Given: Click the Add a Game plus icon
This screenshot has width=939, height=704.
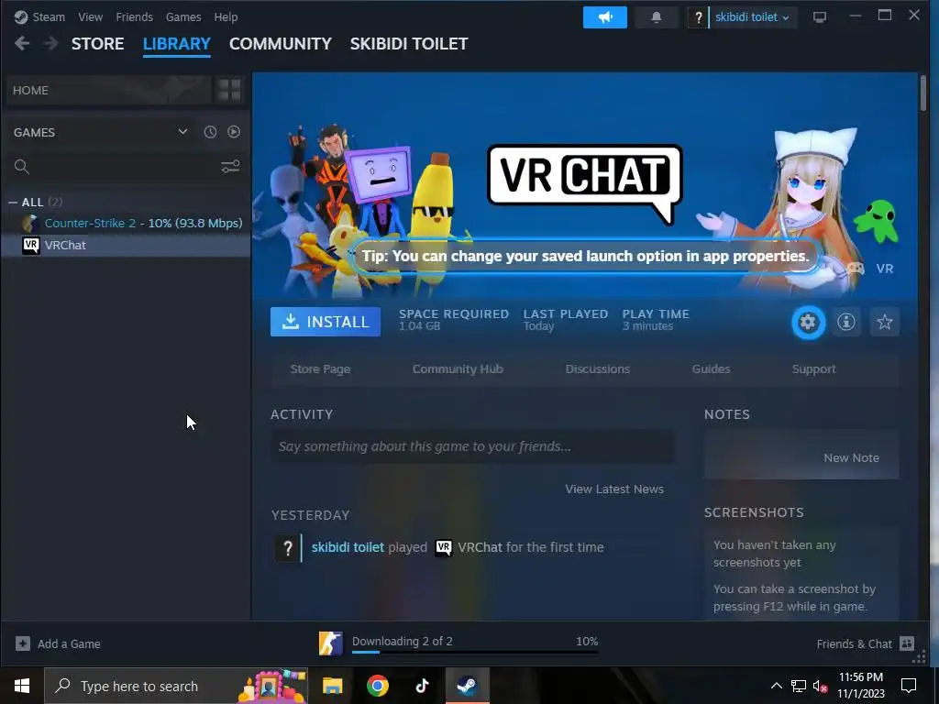Looking at the screenshot, I should pyautogui.click(x=23, y=643).
